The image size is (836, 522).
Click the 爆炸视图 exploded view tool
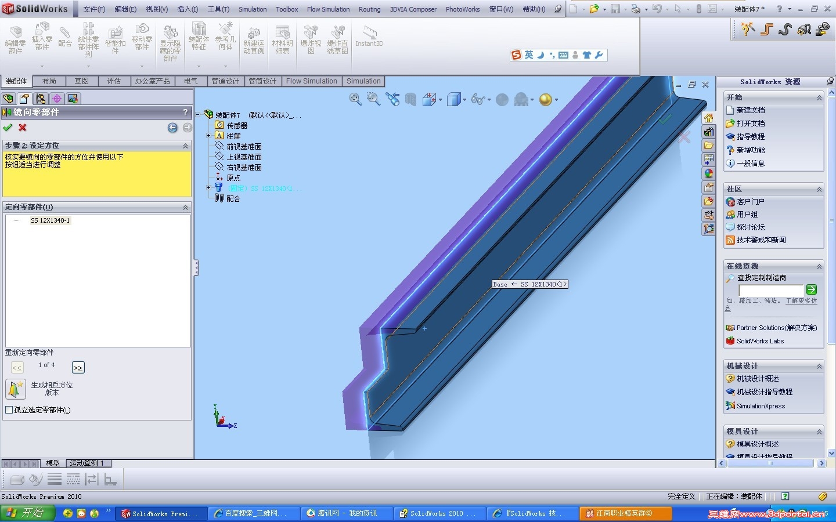(311, 39)
